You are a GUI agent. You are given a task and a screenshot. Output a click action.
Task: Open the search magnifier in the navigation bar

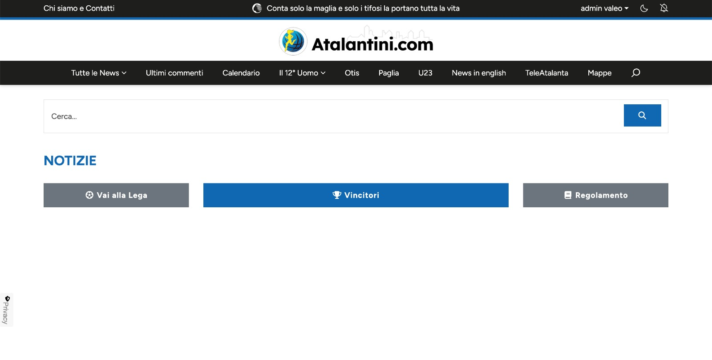point(635,73)
